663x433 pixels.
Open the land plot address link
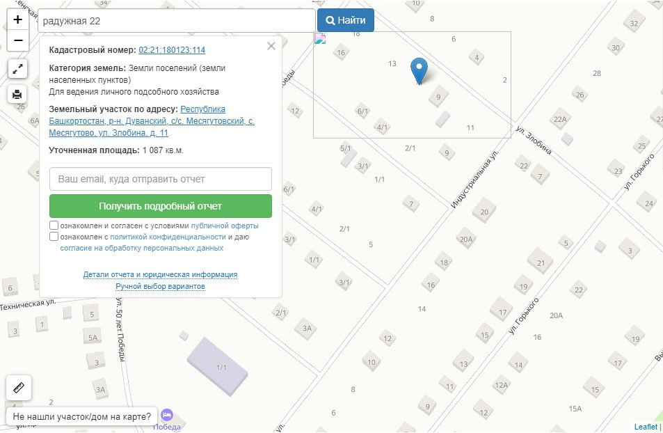(152, 121)
